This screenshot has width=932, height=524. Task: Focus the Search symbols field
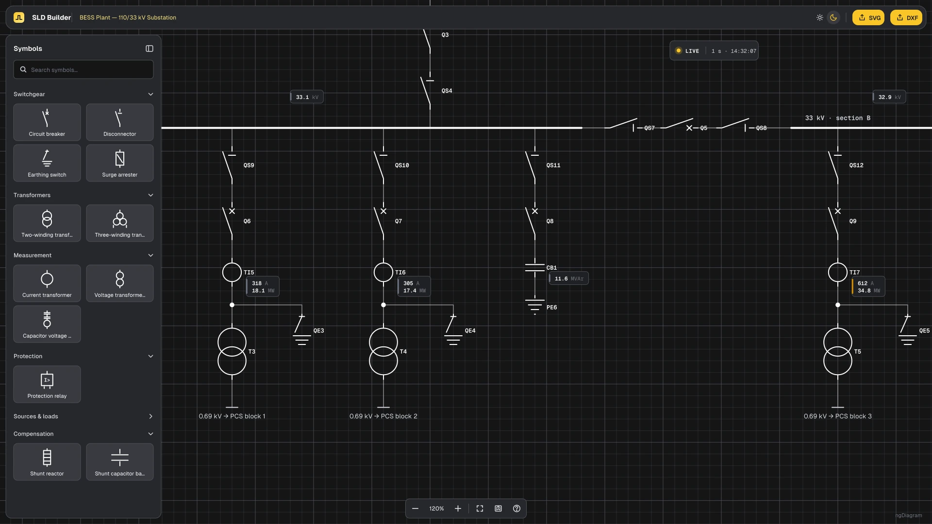click(x=83, y=69)
